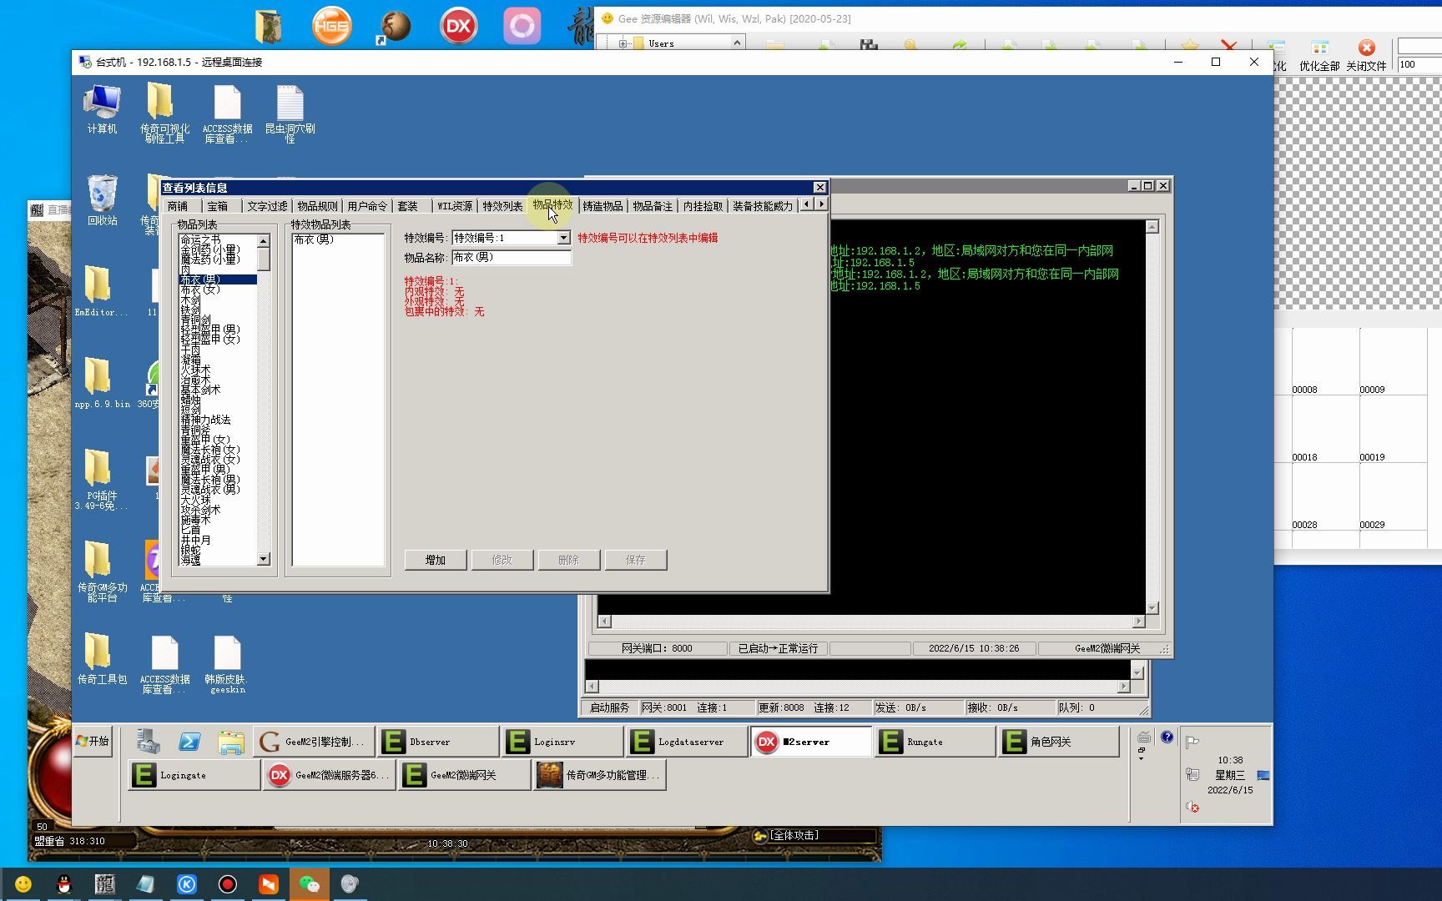
Task: Switch to the 内挂捡取 tab
Action: pyautogui.click(x=703, y=206)
